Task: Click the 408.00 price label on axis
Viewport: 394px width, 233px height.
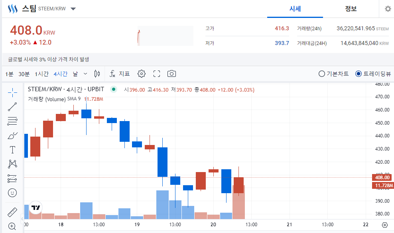Action: 382,178
